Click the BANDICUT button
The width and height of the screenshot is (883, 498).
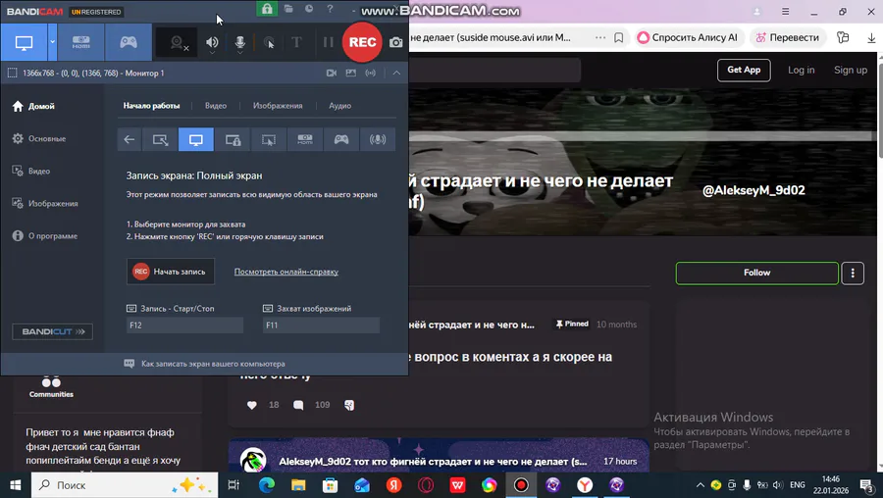[52, 331]
